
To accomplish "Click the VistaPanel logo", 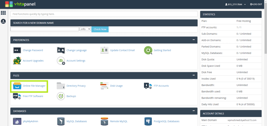I will pyautogui.click(x=20, y=4).
